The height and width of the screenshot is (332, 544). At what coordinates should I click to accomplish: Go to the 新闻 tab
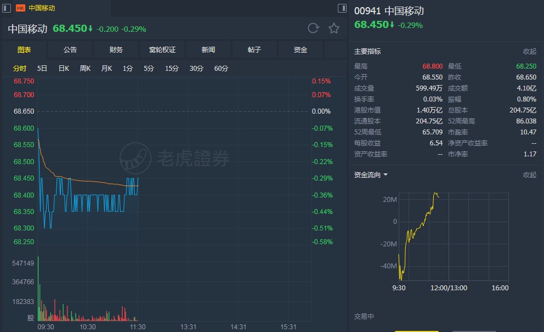tap(208, 50)
